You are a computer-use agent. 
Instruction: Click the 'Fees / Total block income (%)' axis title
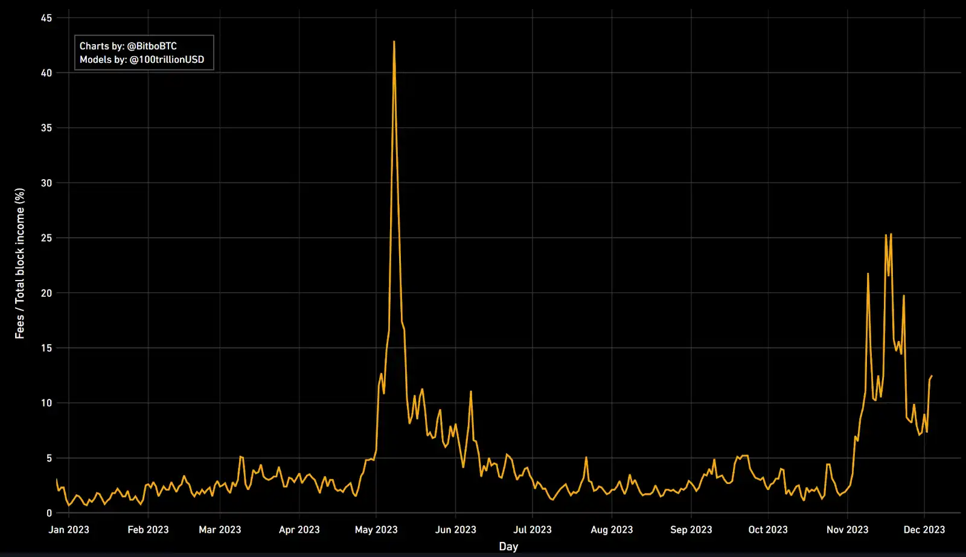pos(20,264)
